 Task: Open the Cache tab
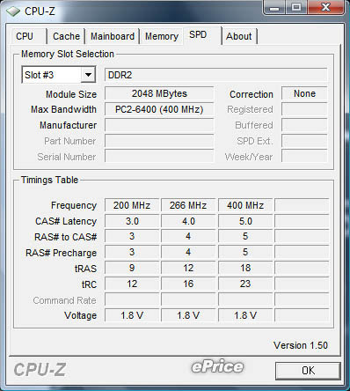tap(66, 36)
